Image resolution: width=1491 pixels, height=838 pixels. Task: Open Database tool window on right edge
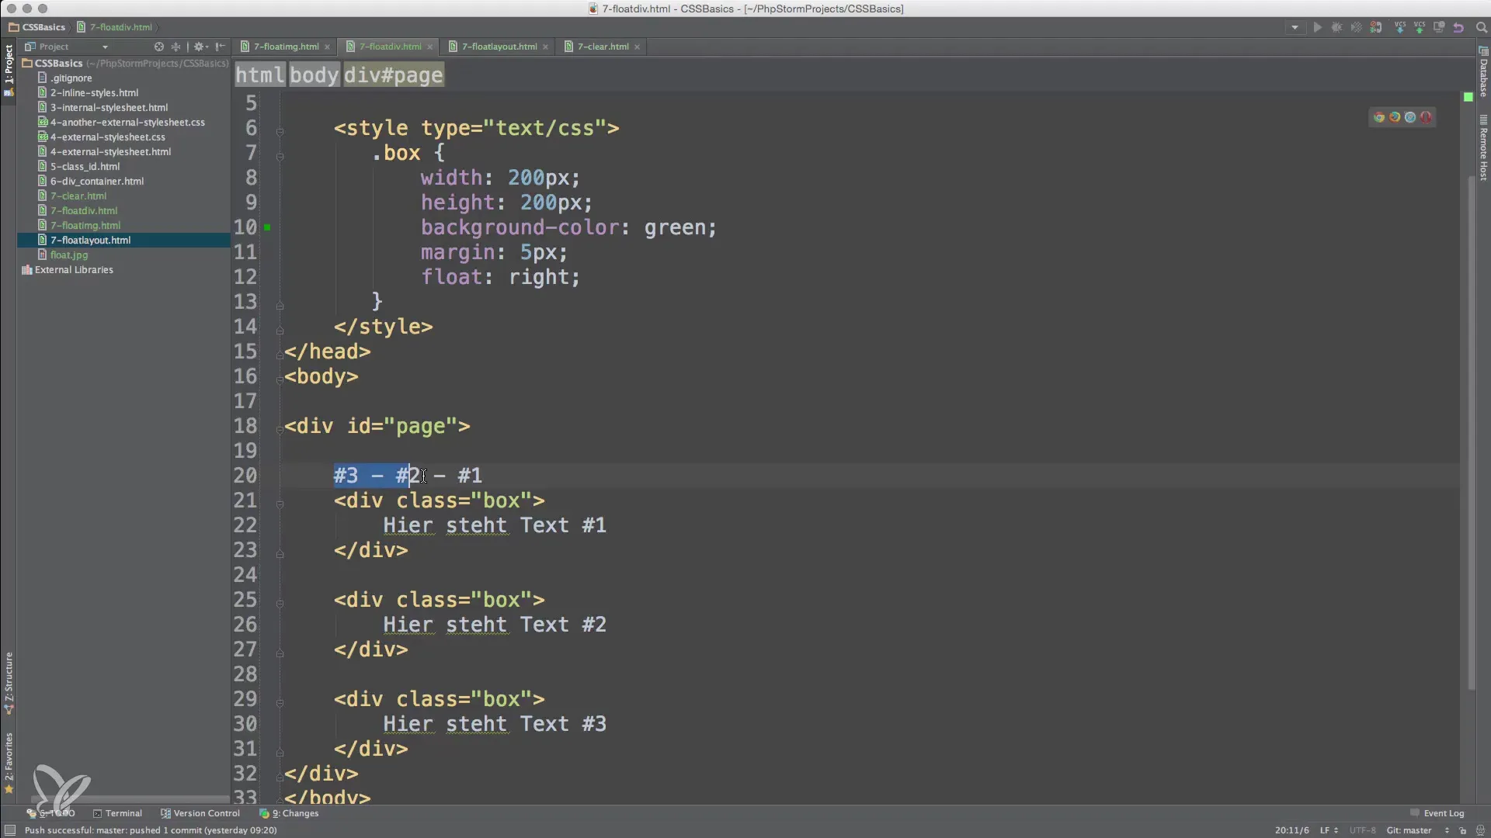point(1483,72)
